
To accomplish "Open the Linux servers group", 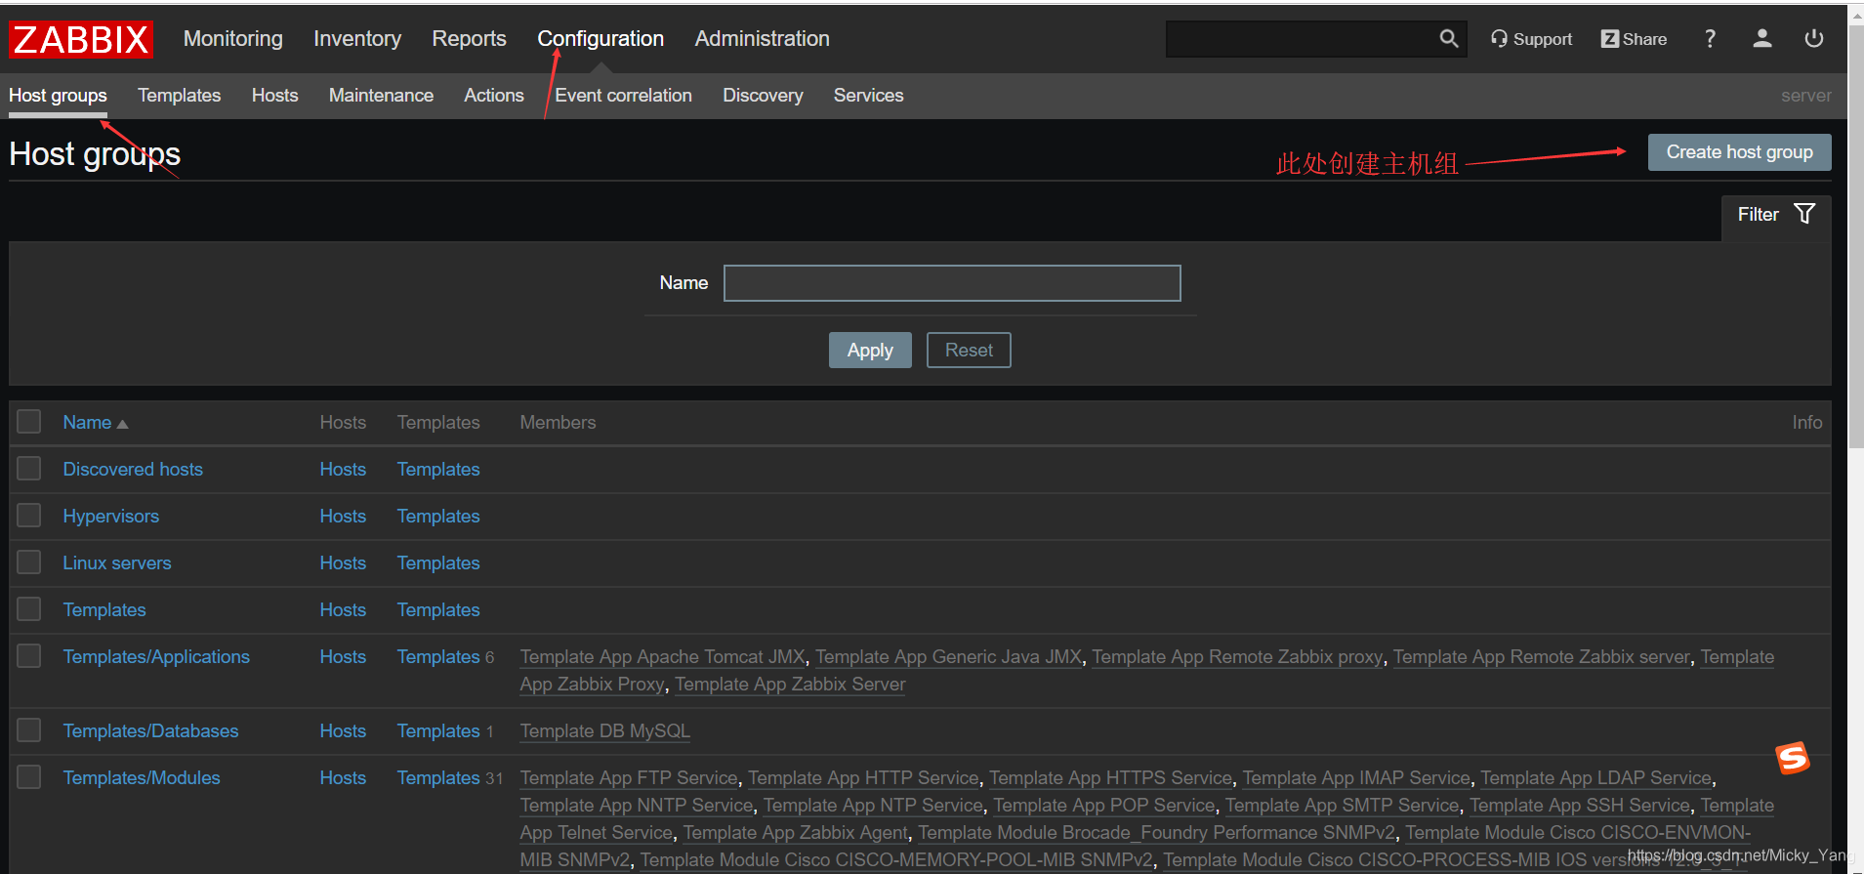I will (x=117, y=563).
